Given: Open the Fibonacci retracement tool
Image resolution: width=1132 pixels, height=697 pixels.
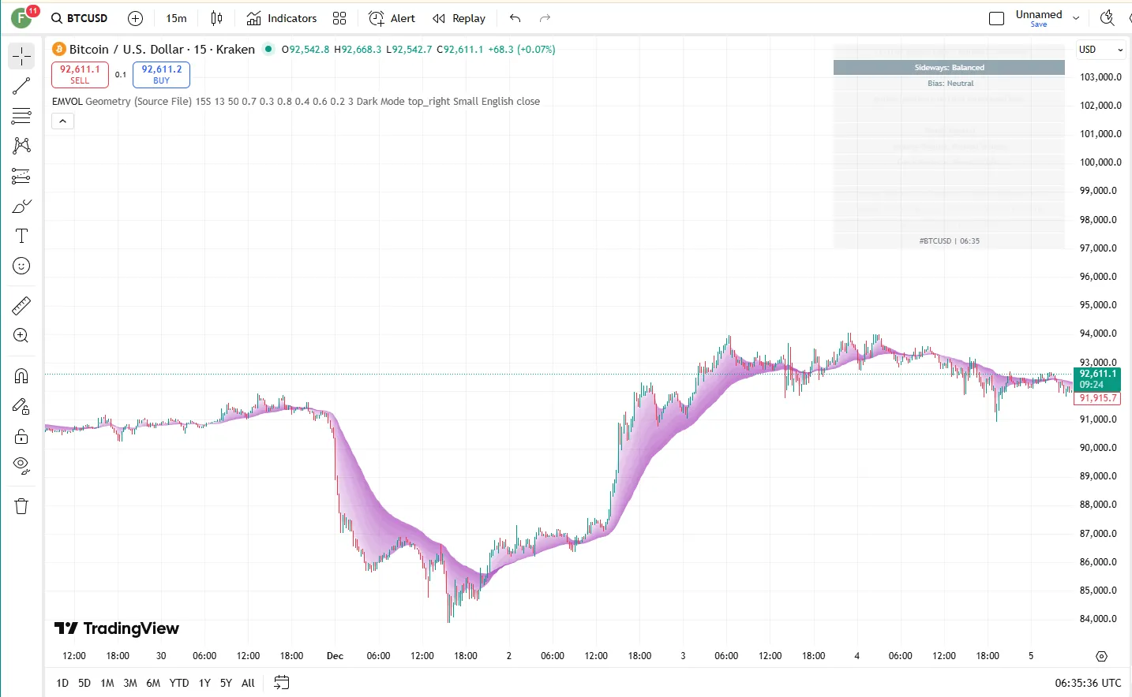Looking at the screenshot, I should (21, 116).
